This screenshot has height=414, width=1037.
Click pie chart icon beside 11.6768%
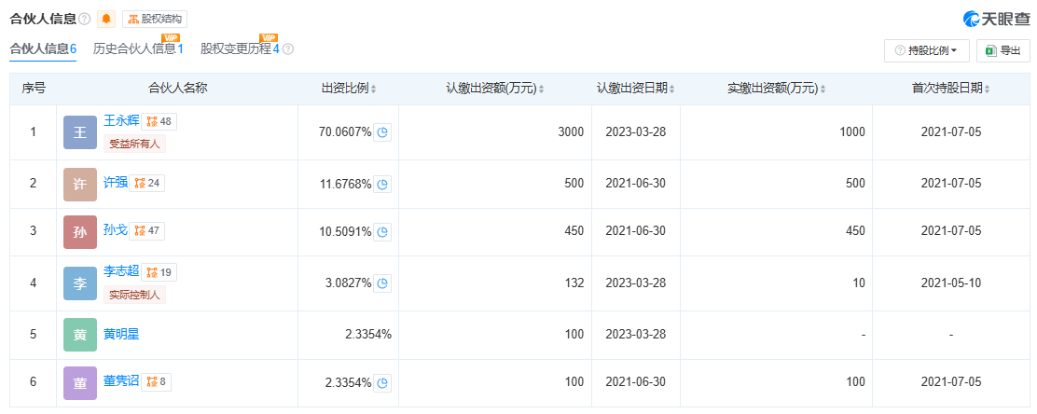[x=382, y=184]
